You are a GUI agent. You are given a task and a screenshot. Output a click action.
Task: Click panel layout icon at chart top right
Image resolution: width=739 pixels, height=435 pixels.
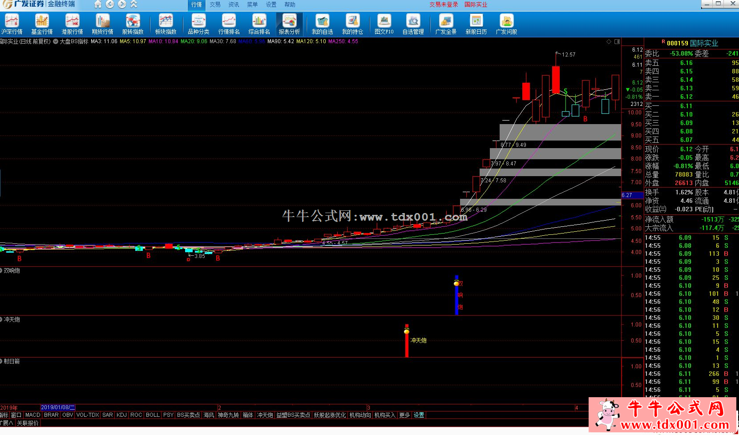tap(617, 41)
